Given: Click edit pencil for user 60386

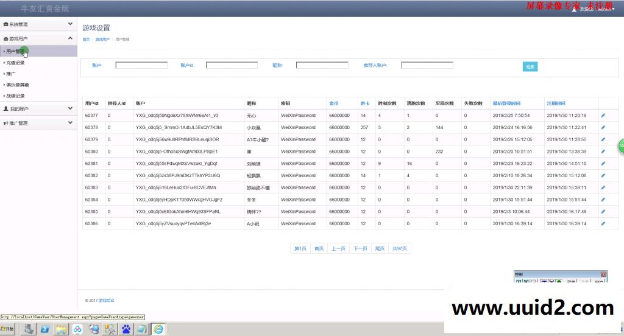Looking at the screenshot, I should pyautogui.click(x=603, y=223).
